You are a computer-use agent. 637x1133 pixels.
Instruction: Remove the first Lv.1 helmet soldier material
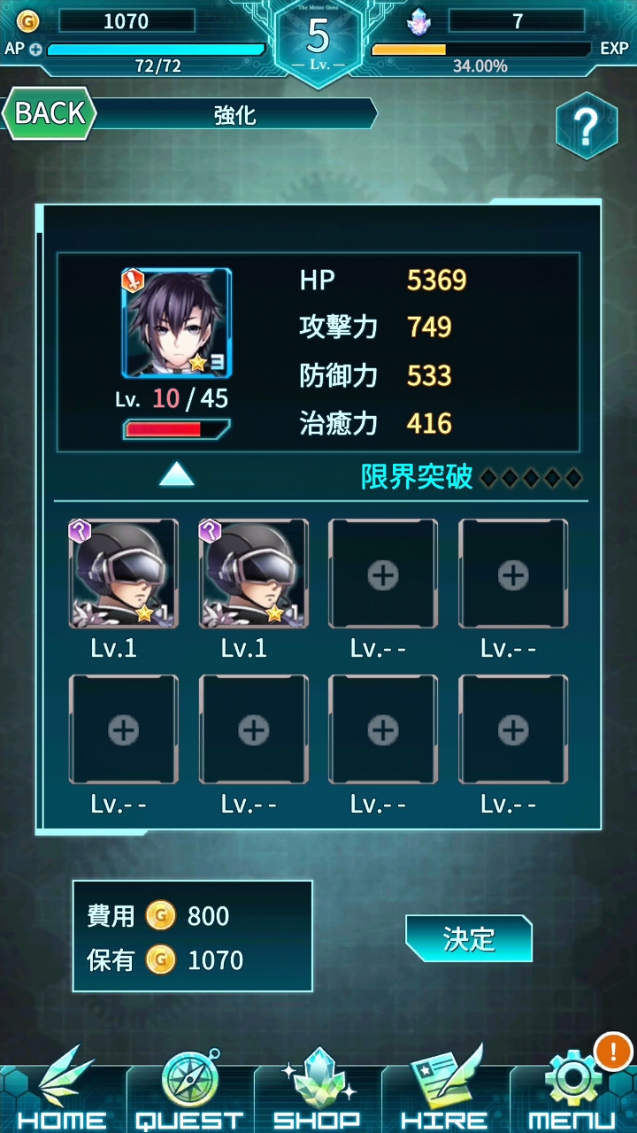[124, 574]
